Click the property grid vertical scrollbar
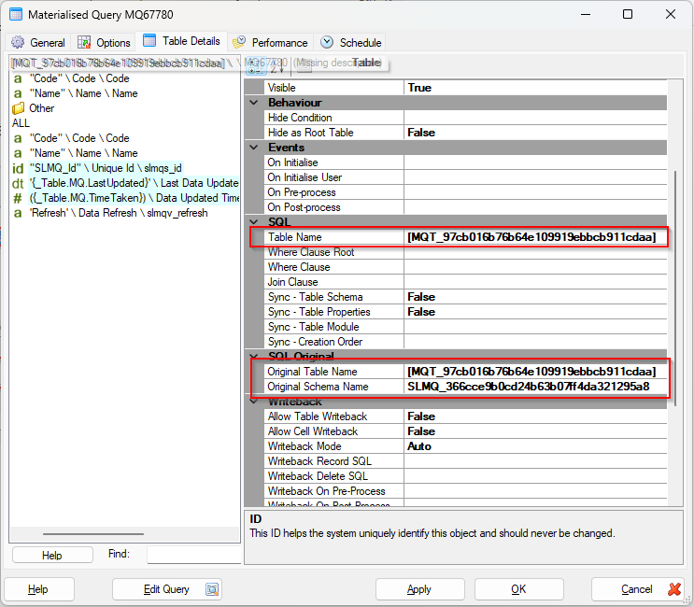This screenshot has height=607, width=694. 675,288
